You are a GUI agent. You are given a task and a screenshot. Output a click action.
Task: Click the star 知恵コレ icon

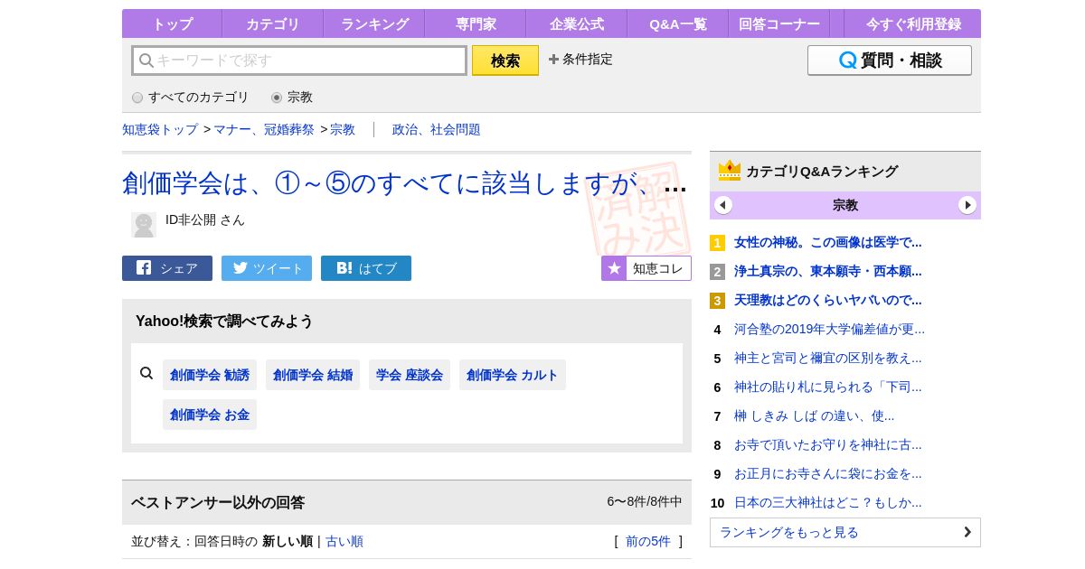tap(615, 268)
